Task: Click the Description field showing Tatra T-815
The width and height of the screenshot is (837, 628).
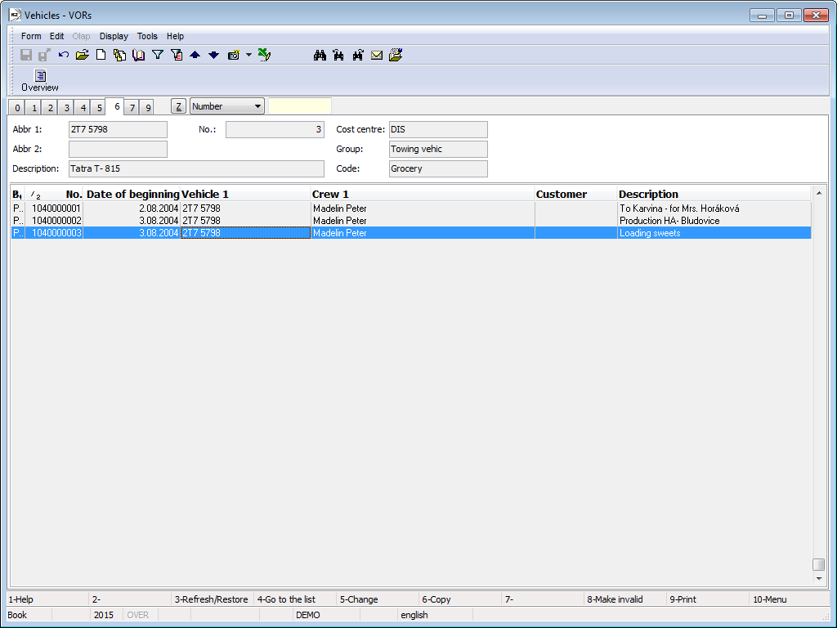Action: click(196, 168)
